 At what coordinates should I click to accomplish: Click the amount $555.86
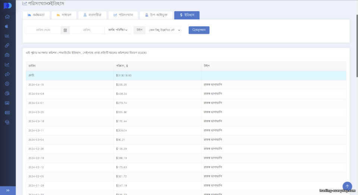point(122,112)
